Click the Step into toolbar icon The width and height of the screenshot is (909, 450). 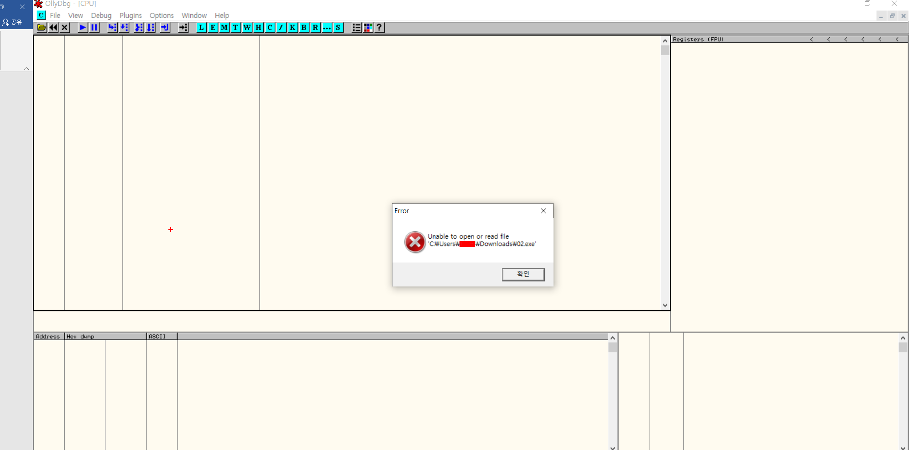point(112,28)
